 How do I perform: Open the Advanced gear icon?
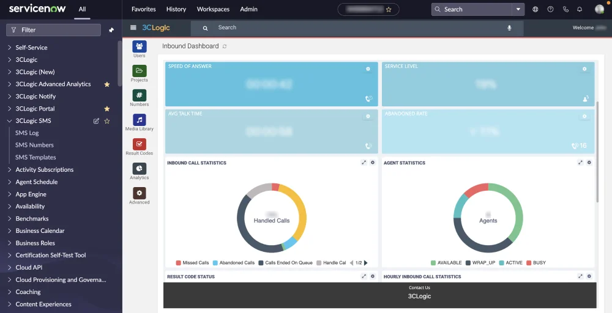click(x=140, y=193)
